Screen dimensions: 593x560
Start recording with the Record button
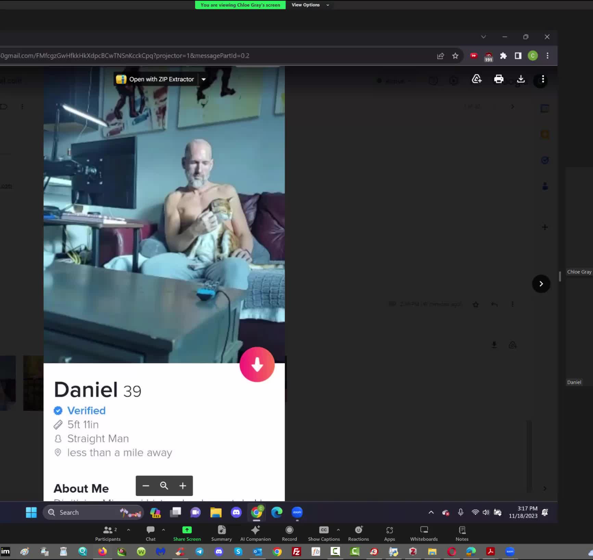click(289, 533)
